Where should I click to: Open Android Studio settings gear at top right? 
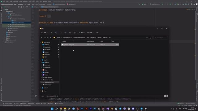click(x=194, y=4)
